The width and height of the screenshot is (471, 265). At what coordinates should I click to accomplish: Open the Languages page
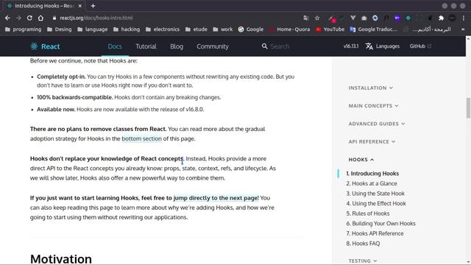pos(383,46)
